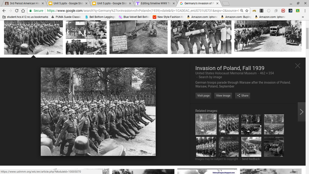Select soldiers breaking border barrier thumbnail
Viewport: 309px width, 174px height.
coord(201,37)
